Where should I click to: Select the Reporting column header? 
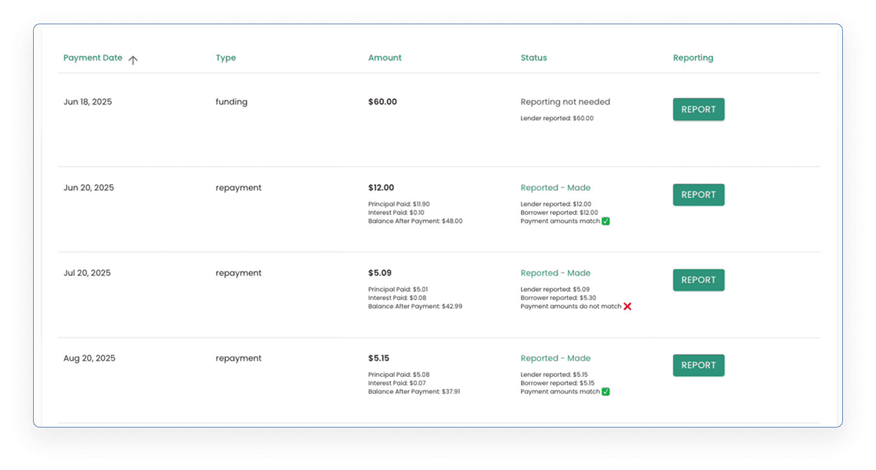pos(693,58)
